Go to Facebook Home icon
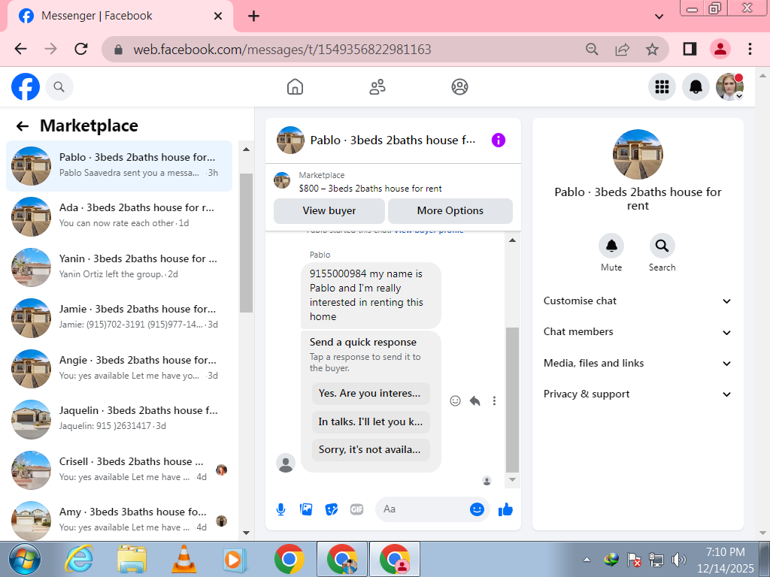The height and width of the screenshot is (577, 770). tap(295, 87)
